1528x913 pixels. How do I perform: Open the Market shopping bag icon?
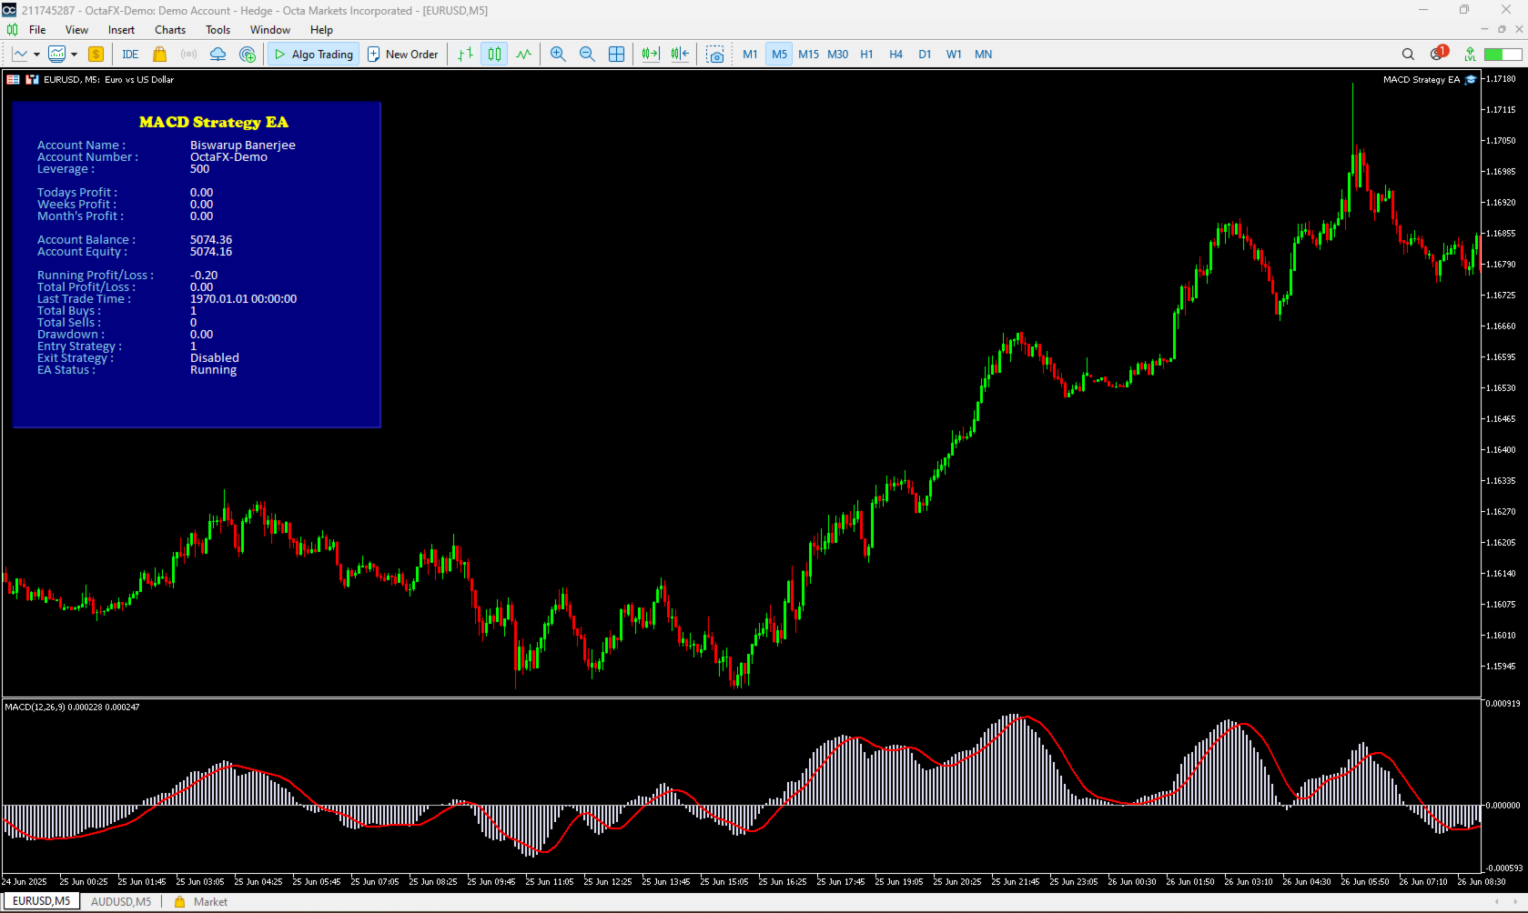(160, 55)
